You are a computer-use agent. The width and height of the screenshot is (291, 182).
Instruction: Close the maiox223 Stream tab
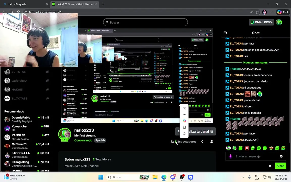point(95,4)
